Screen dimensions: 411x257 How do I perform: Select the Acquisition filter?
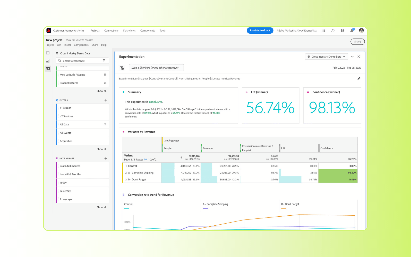click(x=82, y=141)
